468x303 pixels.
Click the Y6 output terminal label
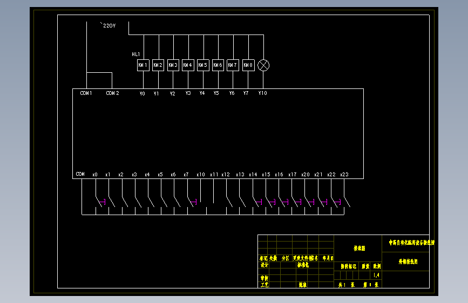(x=232, y=93)
